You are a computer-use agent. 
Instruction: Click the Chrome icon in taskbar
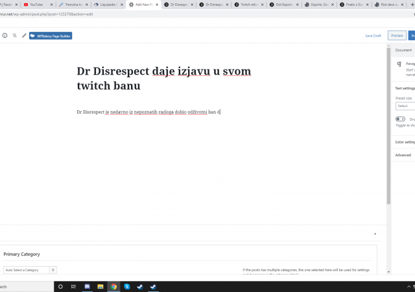pos(113,286)
